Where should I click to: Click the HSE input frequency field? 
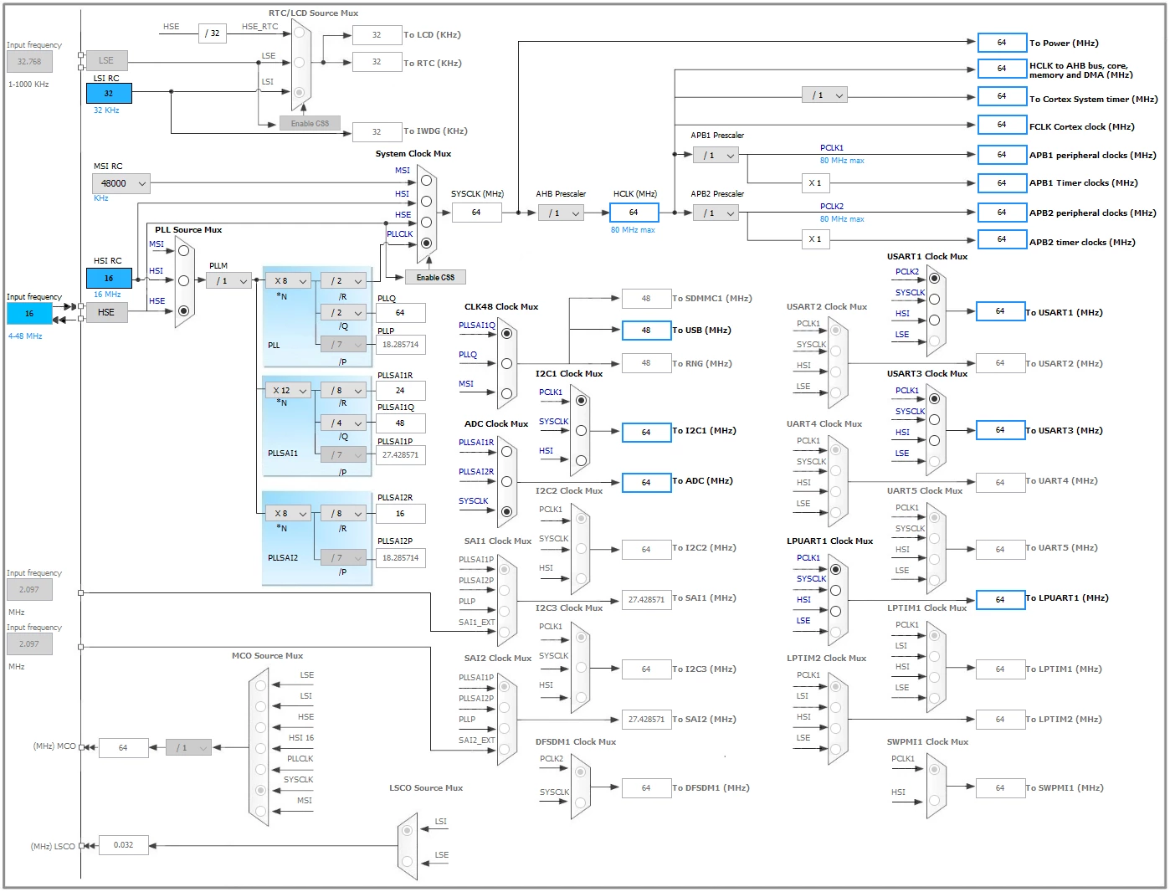tap(29, 314)
